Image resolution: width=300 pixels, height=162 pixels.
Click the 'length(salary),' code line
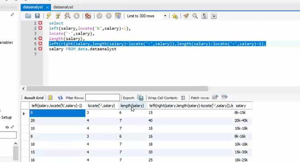point(67,39)
